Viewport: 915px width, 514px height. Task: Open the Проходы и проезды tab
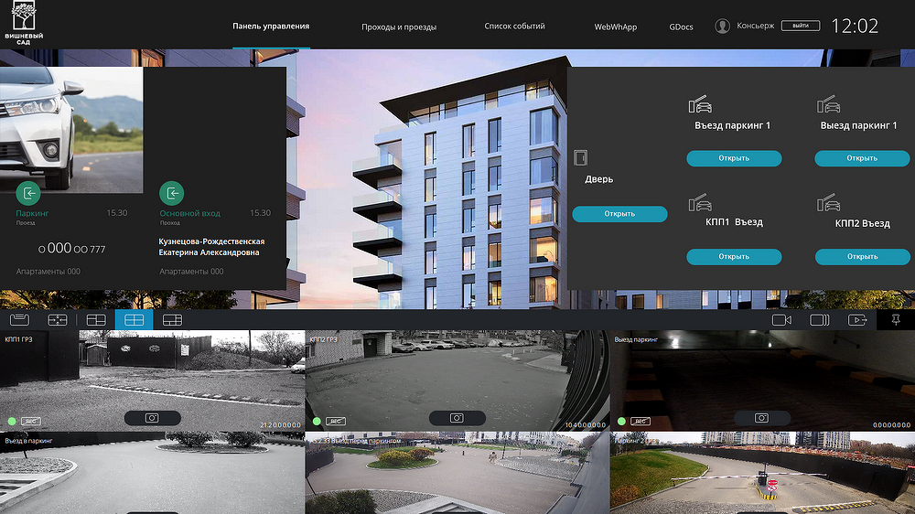click(399, 27)
